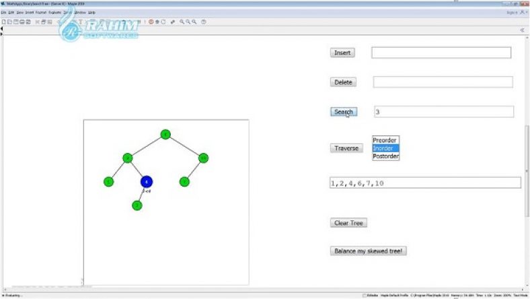Open the Edit menu
Image resolution: width=530 pixels, height=299 pixels.
point(11,13)
